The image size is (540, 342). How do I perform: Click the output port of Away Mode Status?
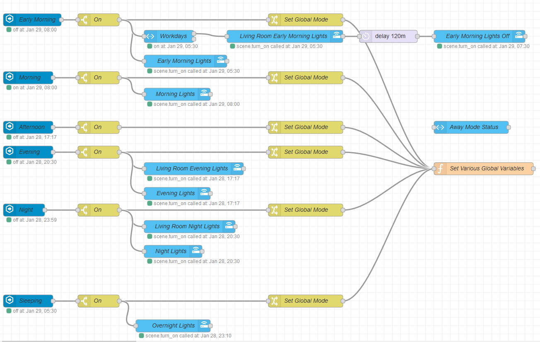(509, 127)
